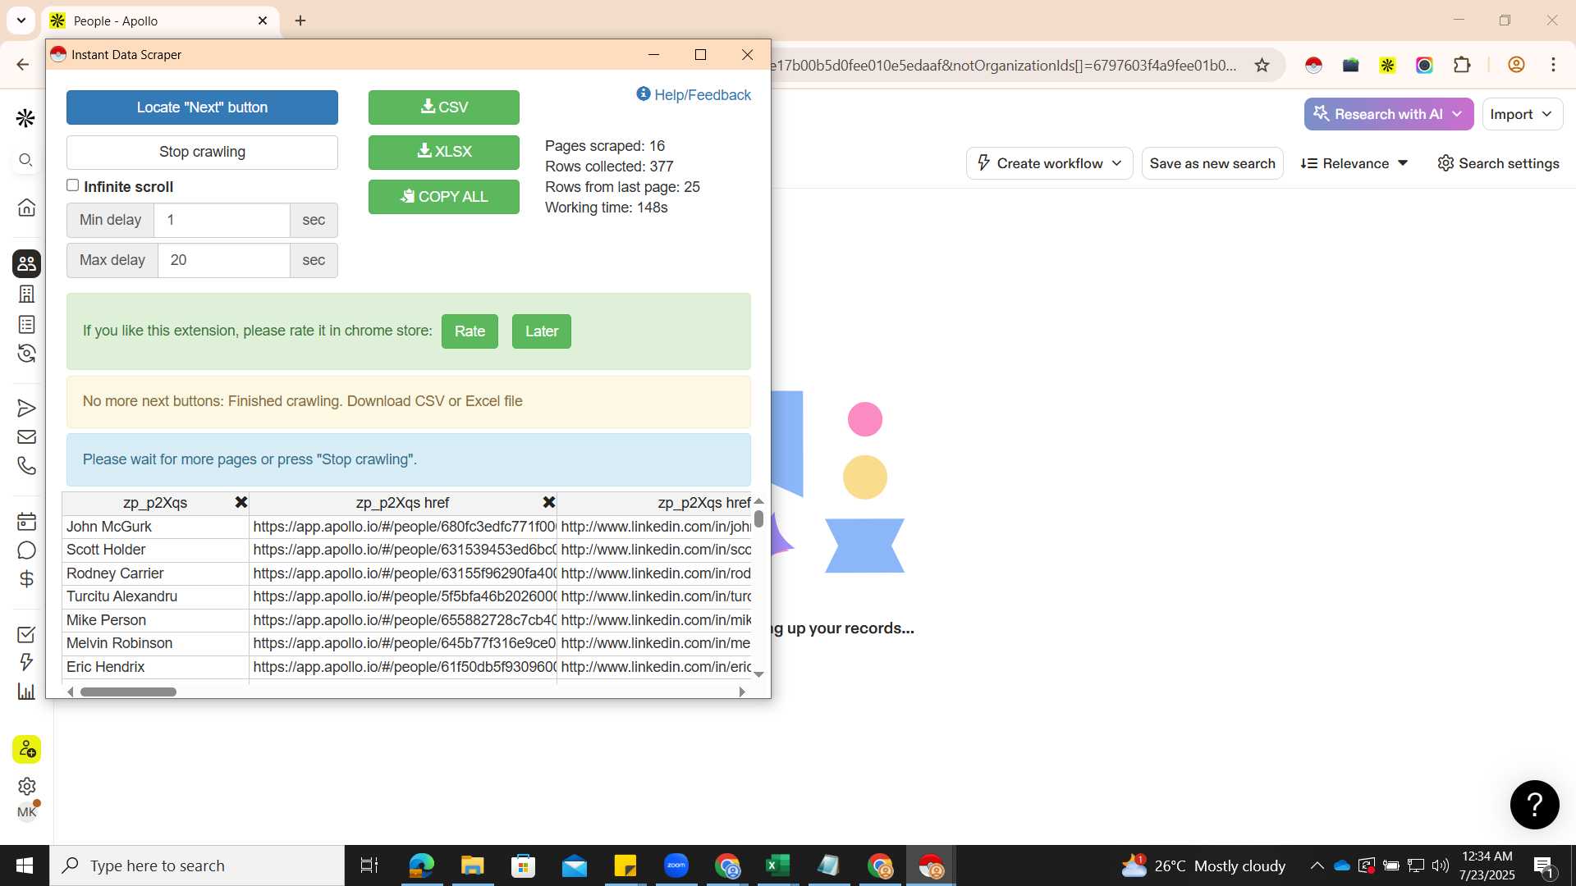The width and height of the screenshot is (1576, 886).
Task: Click the vertical scrollbar thumb in scraper table
Action: 758,518
